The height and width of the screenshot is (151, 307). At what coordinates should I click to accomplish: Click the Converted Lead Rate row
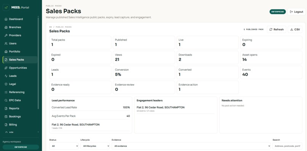pyautogui.click(x=91, y=107)
